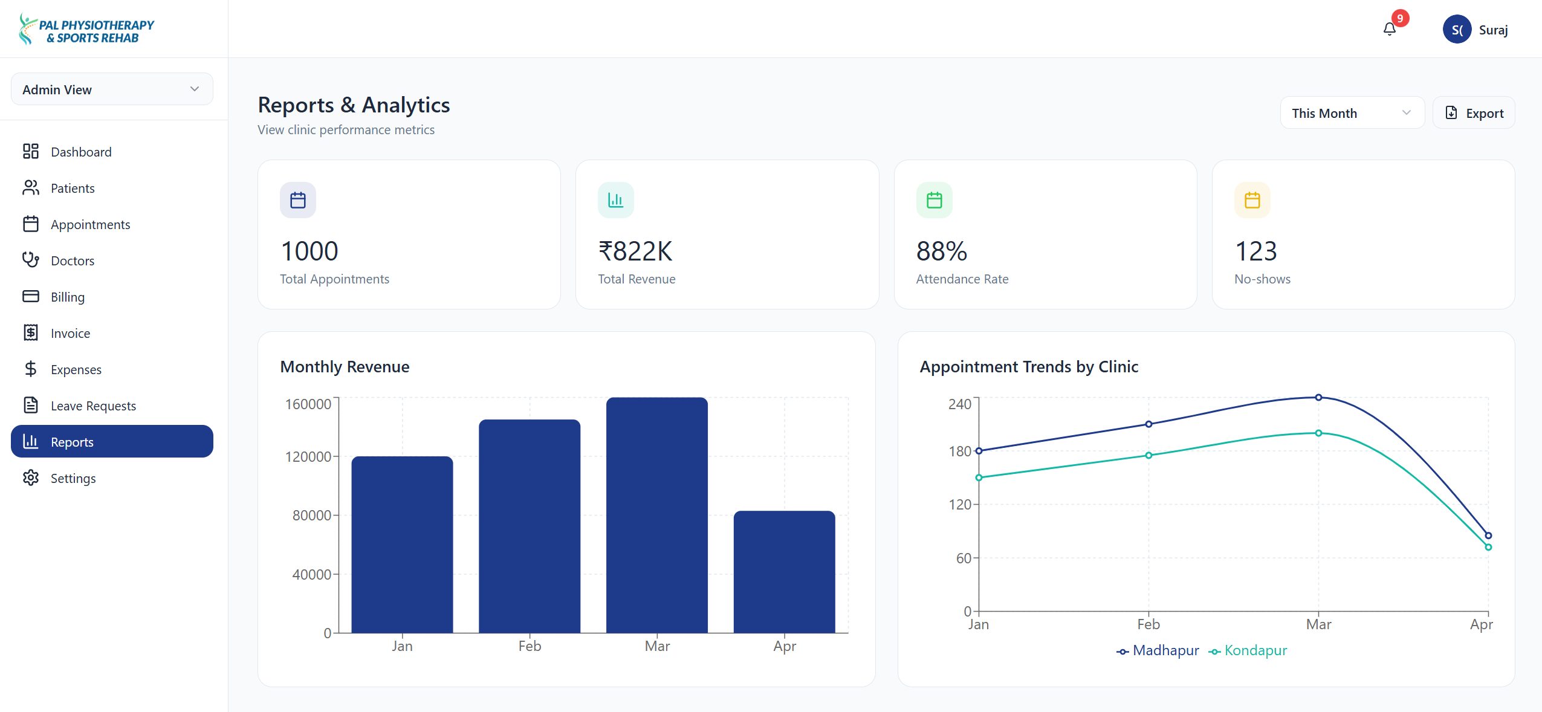The height and width of the screenshot is (712, 1542).
Task: Select the Reports menu item
Action: 112,441
